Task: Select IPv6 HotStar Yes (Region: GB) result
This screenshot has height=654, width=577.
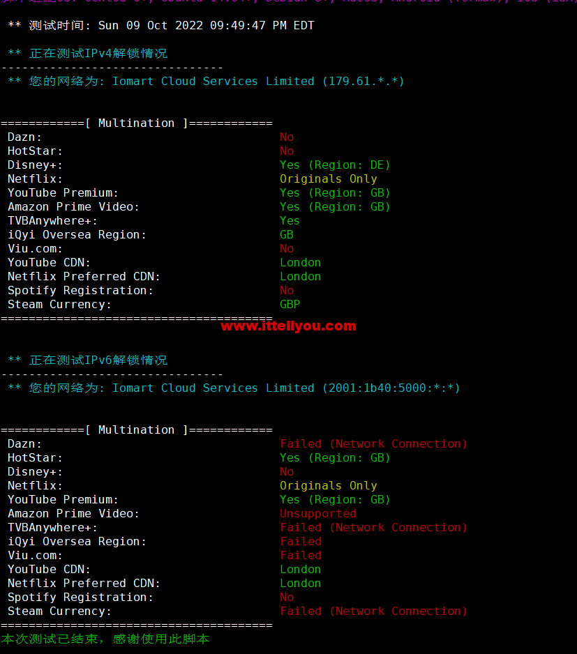Action: (x=335, y=458)
